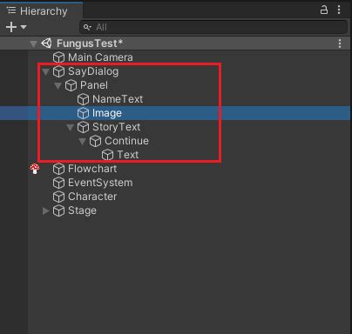Switch to the Hierarchy tab
Image resolution: width=352 pixels, height=334 pixels.
[41, 11]
